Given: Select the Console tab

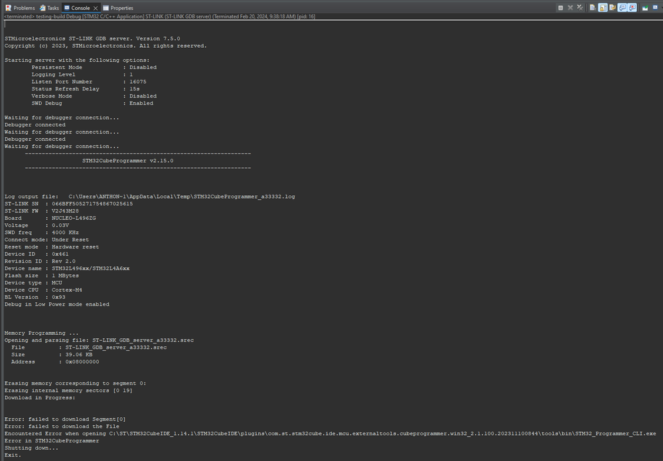Looking at the screenshot, I should pos(80,8).
